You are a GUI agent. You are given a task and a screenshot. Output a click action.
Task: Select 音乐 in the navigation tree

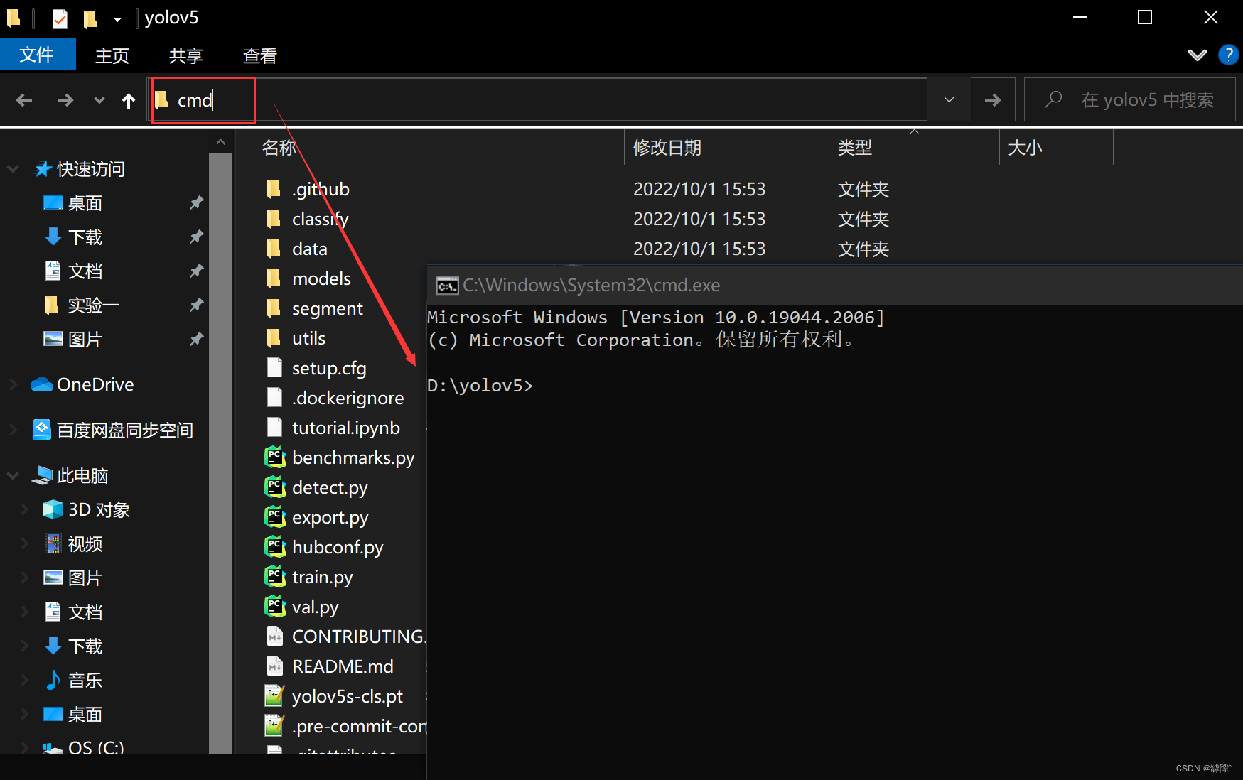pos(85,681)
